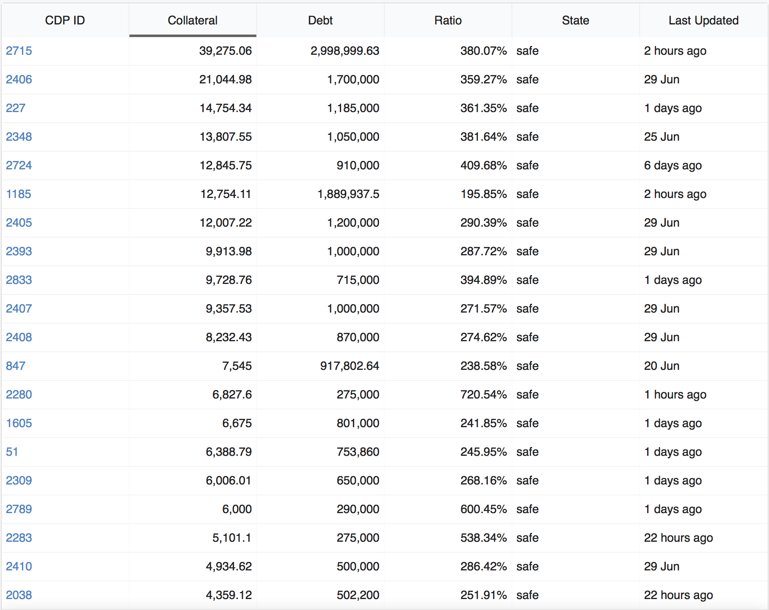This screenshot has height=610, width=769.
Task: Sort by the Collateral column header
Action: coord(193,20)
